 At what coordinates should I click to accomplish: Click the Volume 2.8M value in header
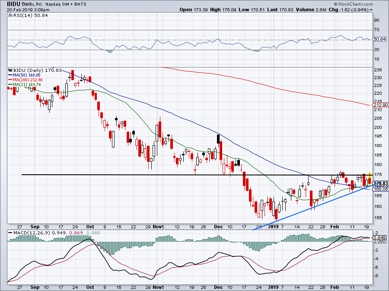coord(311,10)
